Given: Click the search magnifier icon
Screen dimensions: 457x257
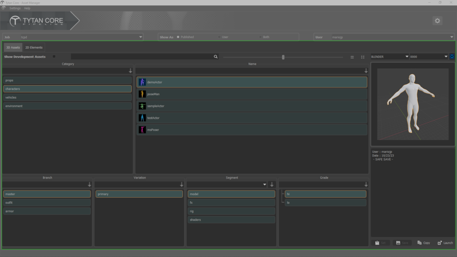Looking at the screenshot, I should pos(216,57).
